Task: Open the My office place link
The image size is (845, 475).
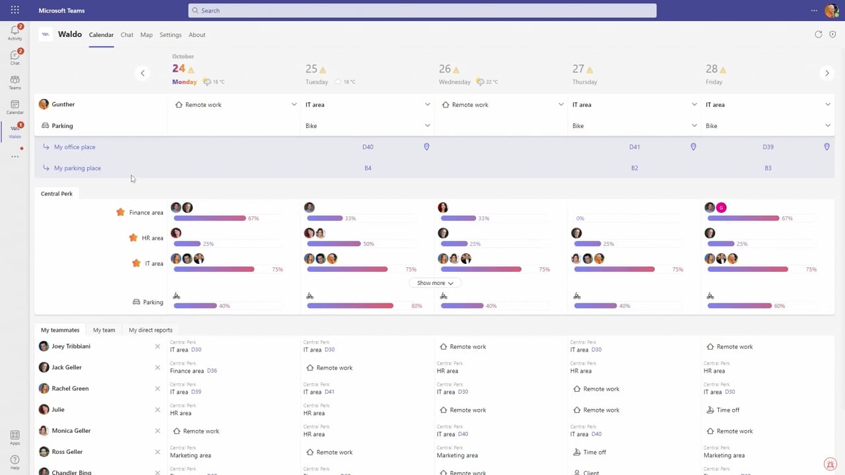Action: [75, 147]
